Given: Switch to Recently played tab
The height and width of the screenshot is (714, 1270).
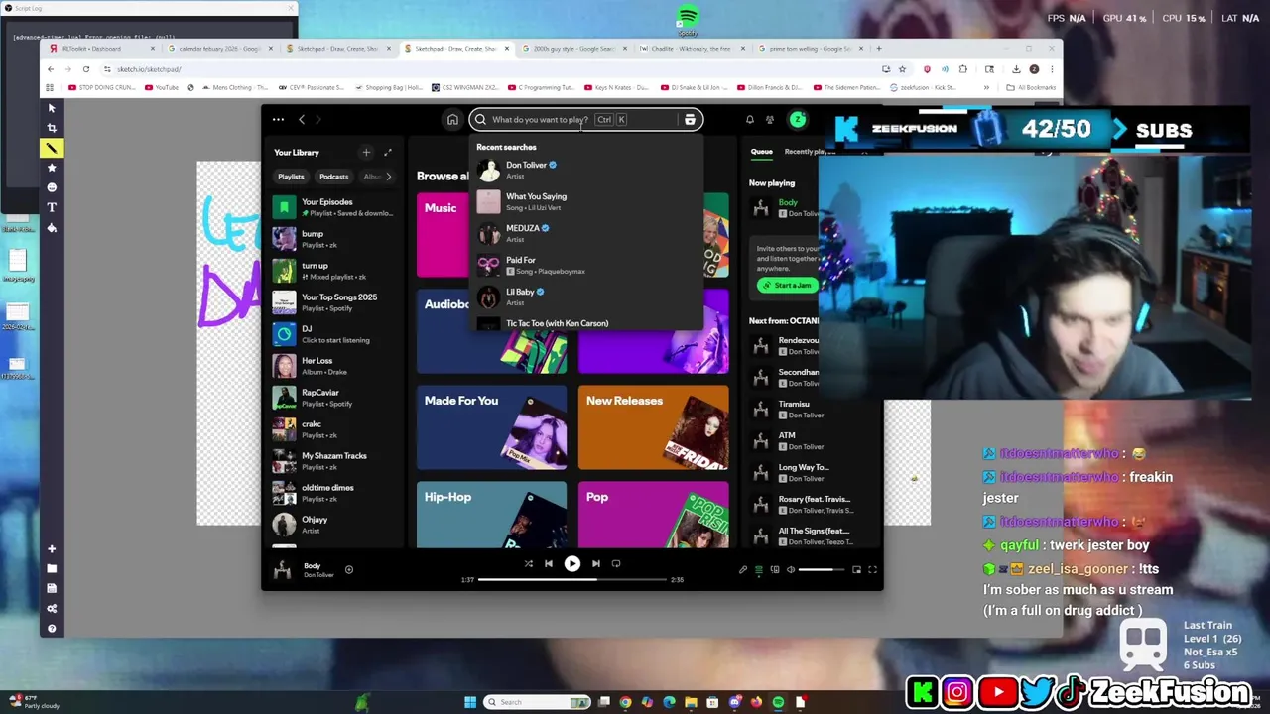Looking at the screenshot, I should coord(810,152).
